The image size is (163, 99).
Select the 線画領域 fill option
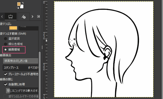coord(5,50)
